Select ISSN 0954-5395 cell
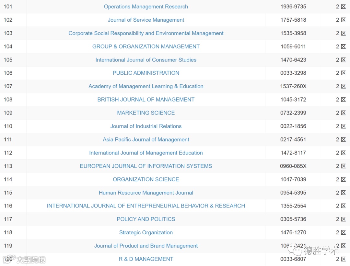 pyautogui.click(x=293, y=193)
